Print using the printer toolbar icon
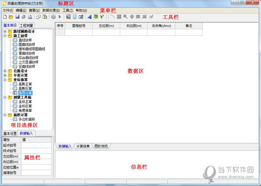 pyautogui.click(x=23, y=17)
